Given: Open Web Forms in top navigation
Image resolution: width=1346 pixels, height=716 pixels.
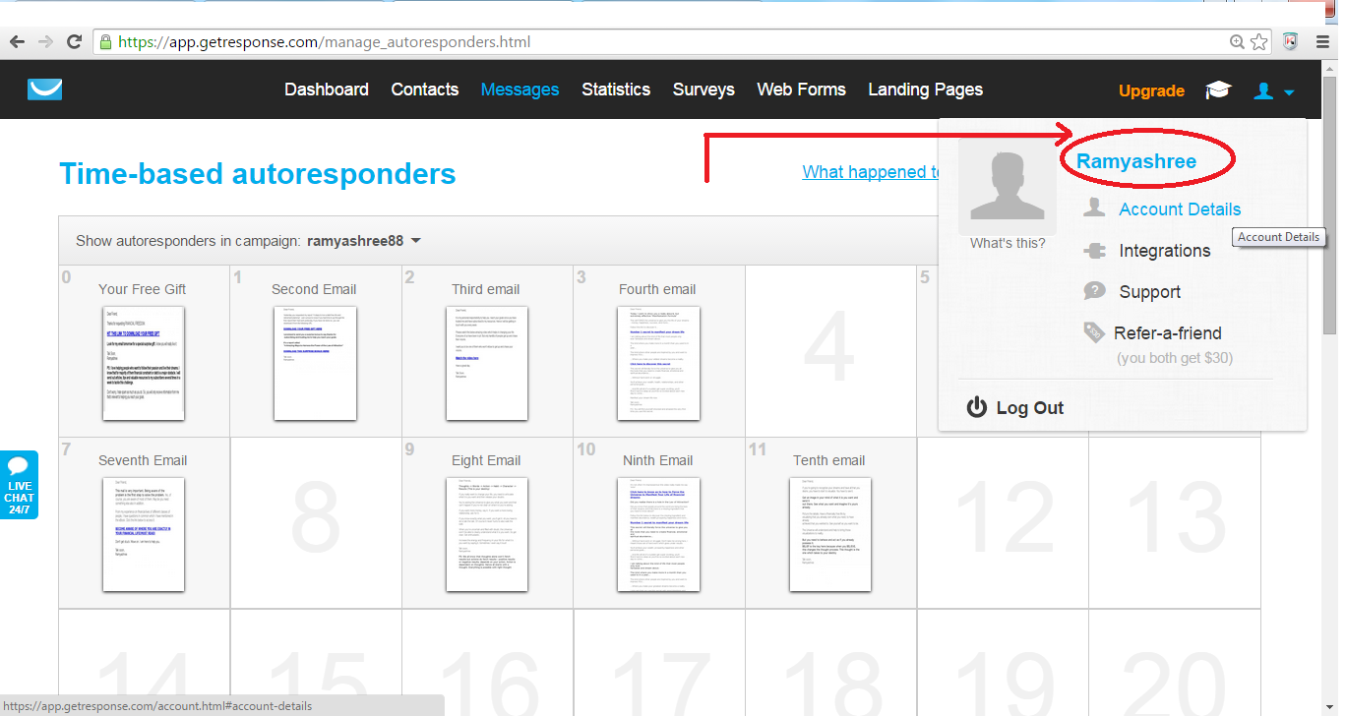Looking at the screenshot, I should 801,89.
